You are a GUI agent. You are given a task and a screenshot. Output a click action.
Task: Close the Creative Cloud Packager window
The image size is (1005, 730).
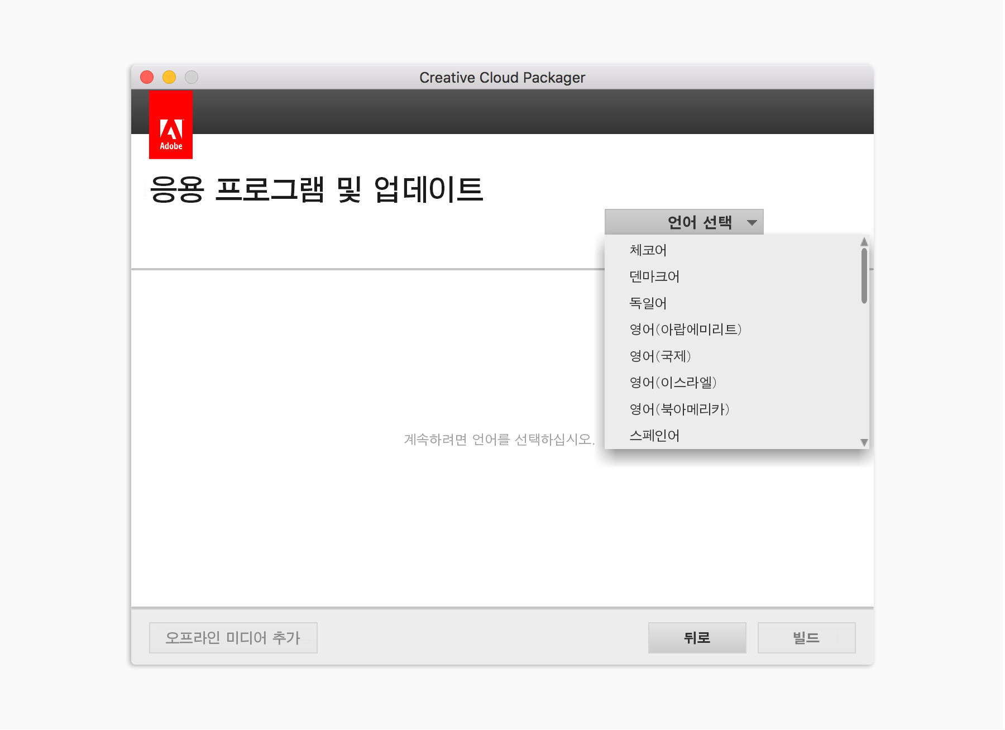147,77
